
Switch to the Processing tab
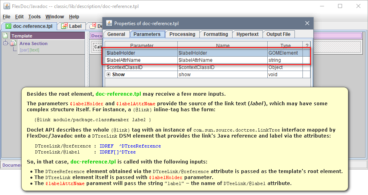pyautogui.click(x=182, y=34)
